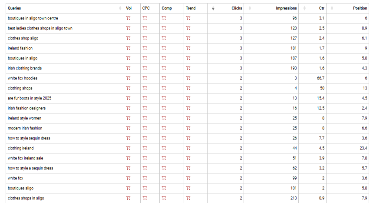The height and width of the screenshot is (203, 373).
Task: Click the Vol cart icon for 'irish clothing brands'
Action: (128, 68)
